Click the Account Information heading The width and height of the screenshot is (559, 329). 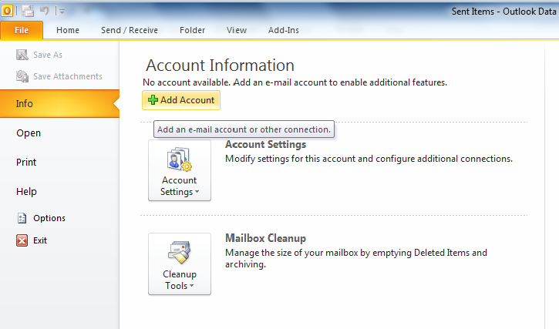tap(220, 65)
